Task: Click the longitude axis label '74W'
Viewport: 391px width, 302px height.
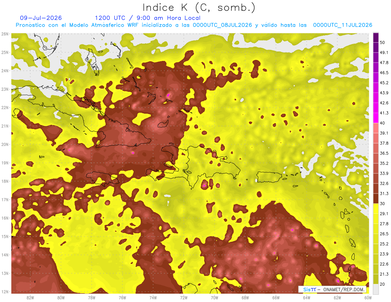Action: (x=153, y=297)
